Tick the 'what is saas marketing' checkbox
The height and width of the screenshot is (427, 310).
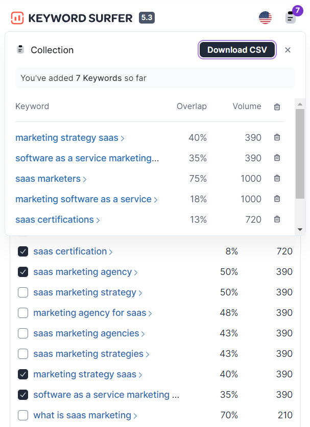pos(23,415)
